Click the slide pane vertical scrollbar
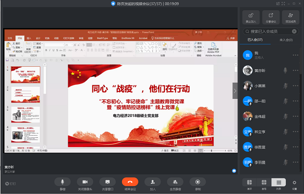The height and width of the screenshot is (194, 304). [236, 100]
